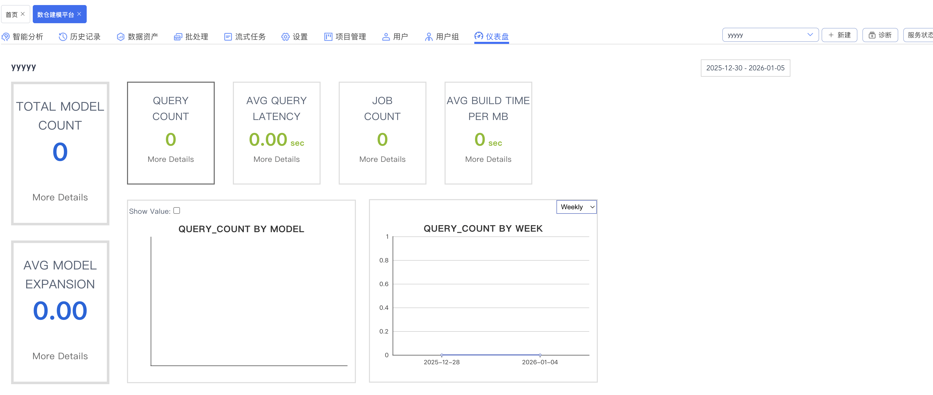933x395 pixels.
Task: Open 设置 via the gear icon
Action: tap(285, 37)
